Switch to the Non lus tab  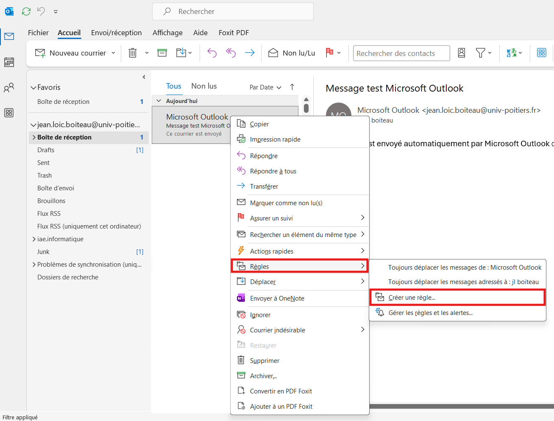[204, 86]
